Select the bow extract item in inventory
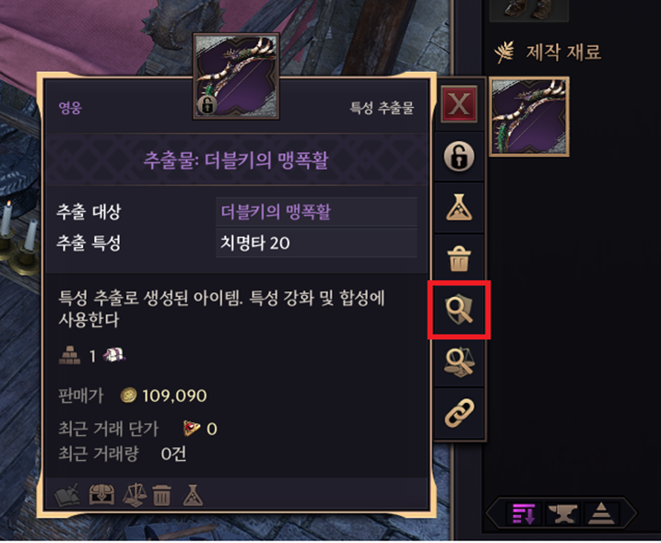The image size is (661, 543). pos(529,116)
